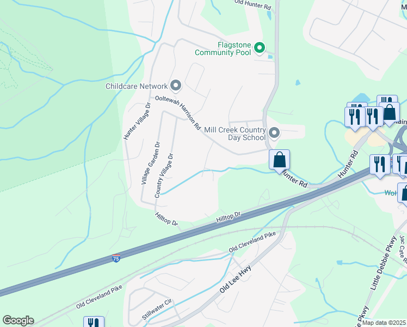Screen dimensions: 407x327
Task: Click the Ooltewah Harrison Rd label
Action: coord(178,113)
